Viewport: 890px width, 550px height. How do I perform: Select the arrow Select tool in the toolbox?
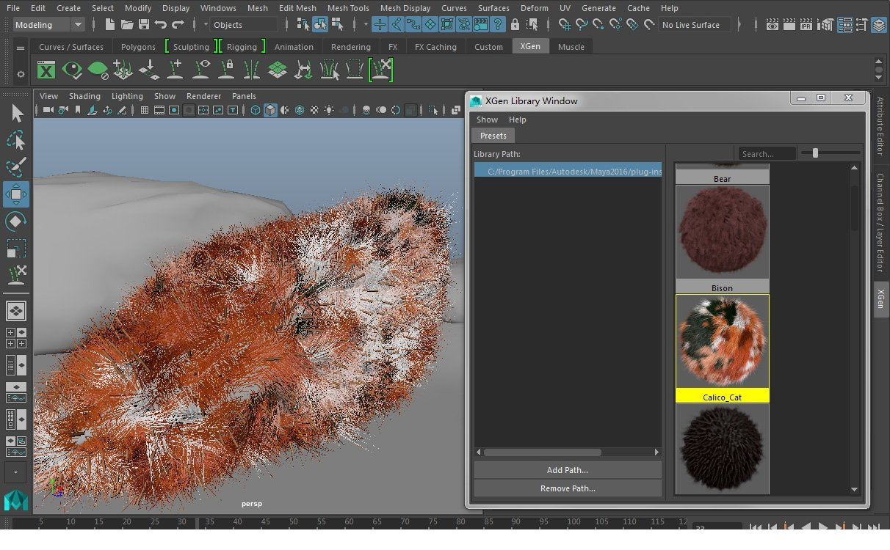[16, 113]
